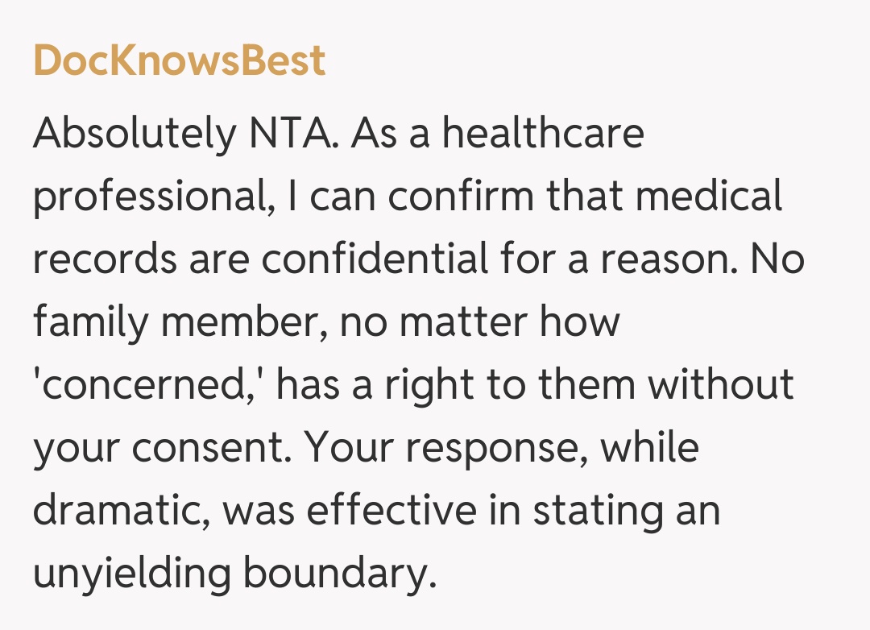Click the word 'confidential' in the comment
Screen dimensions: 870x630
click(374, 259)
